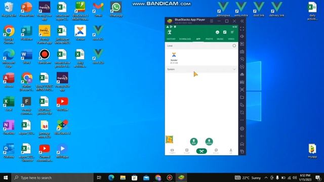The width and height of the screenshot is (324, 182).
Task: Click BlueStacks screenshot sidebar icon
Action: (242, 89)
